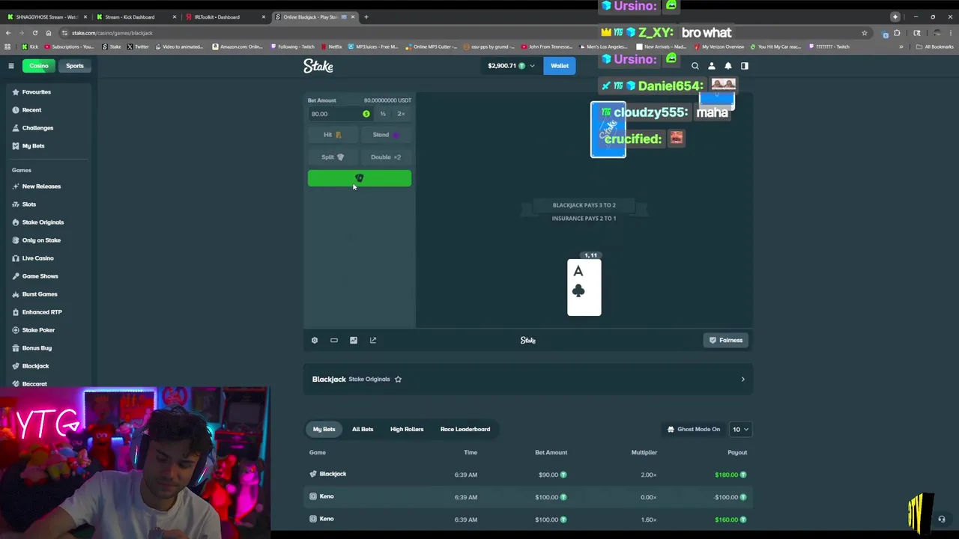Open the Blackjack $90.00 bet row

[528, 475]
